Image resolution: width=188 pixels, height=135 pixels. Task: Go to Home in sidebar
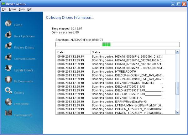click(18, 25)
